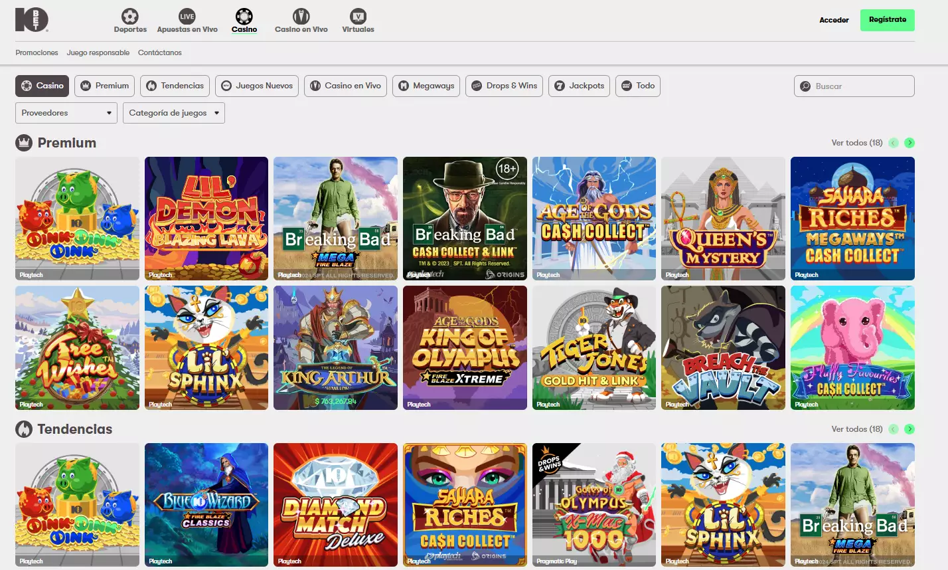Select the Casino en Vivo category tab
The image size is (948, 570).
click(x=345, y=86)
